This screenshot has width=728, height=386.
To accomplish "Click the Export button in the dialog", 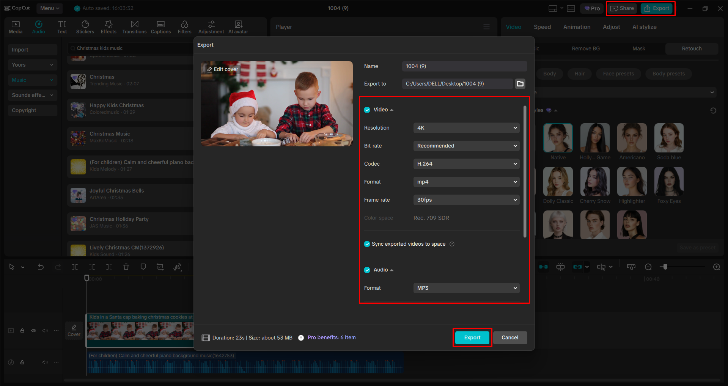I will click(x=472, y=337).
